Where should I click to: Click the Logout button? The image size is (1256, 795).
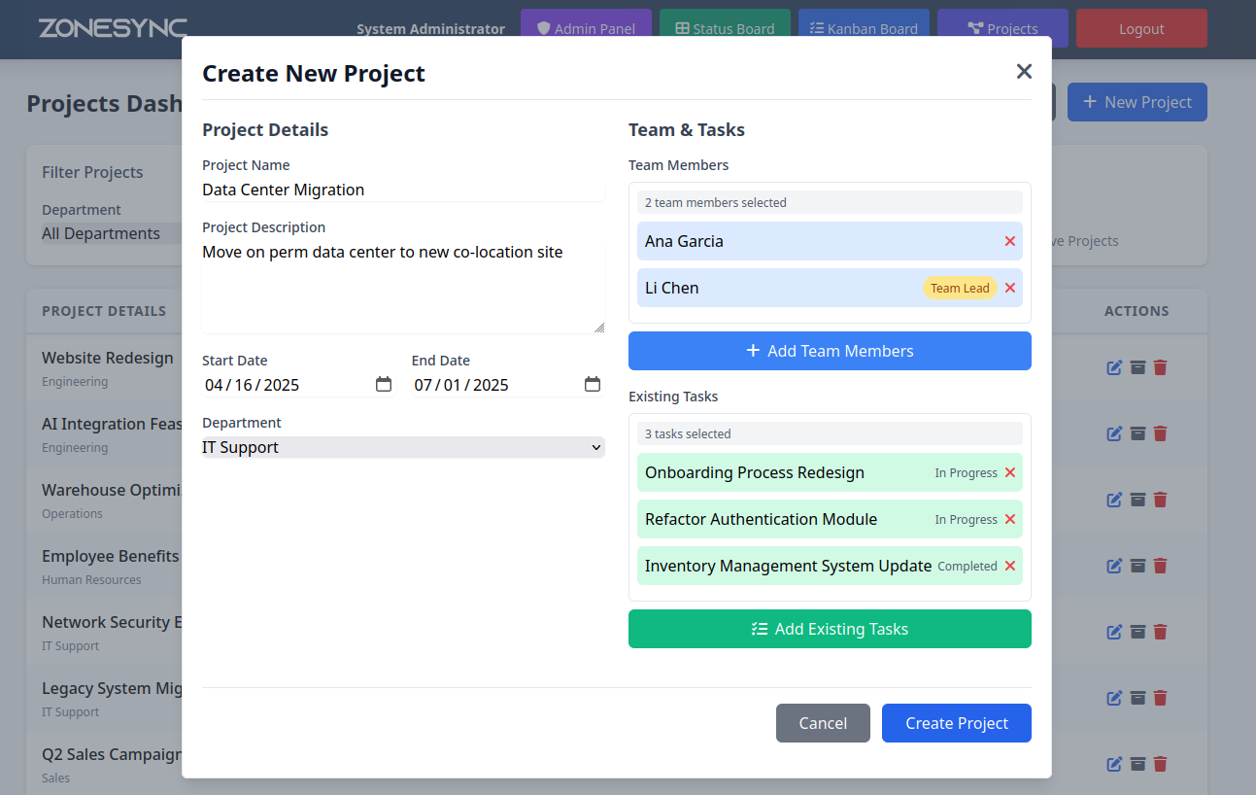[1141, 29]
